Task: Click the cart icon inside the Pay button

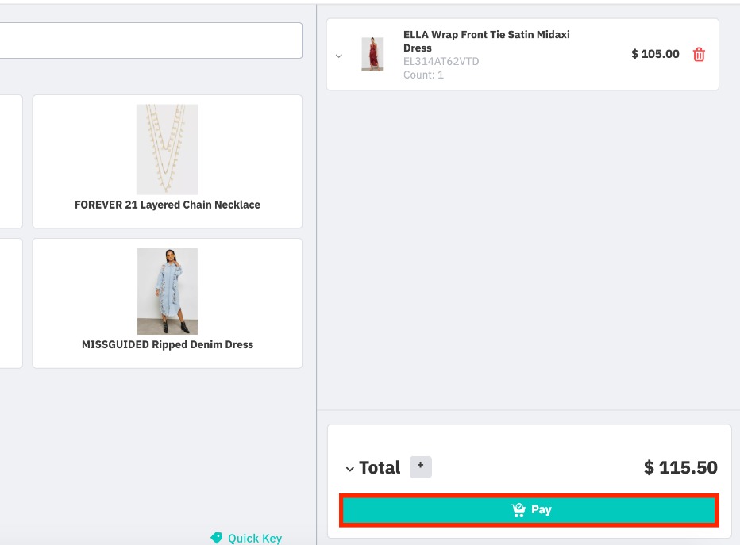Action: click(x=518, y=510)
